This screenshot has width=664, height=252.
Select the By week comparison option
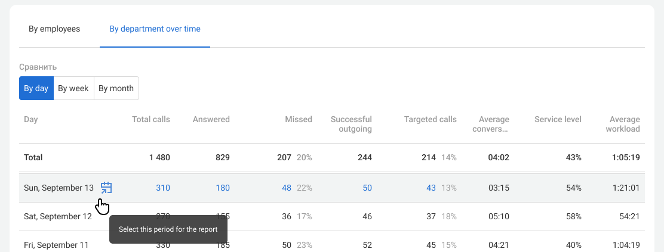click(73, 88)
